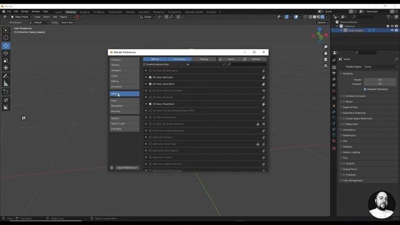The width and height of the screenshot is (400, 225).
Task: Toggle Viewport Denoising checkbox
Action: click(x=365, y=89)
